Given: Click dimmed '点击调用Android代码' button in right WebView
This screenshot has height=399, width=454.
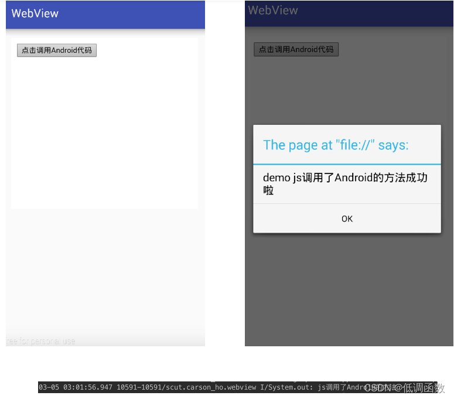Looking at the screenshot, I should pyautogui.click(x=296, y=50).
